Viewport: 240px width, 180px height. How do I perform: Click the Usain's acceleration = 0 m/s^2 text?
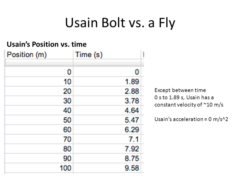pos(191,119)
